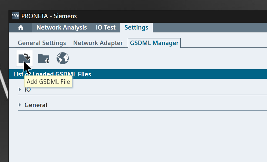The image size is (267, 162).
Task: Click the PRONETA - Siemens window title text
Action: click(49, 16)
